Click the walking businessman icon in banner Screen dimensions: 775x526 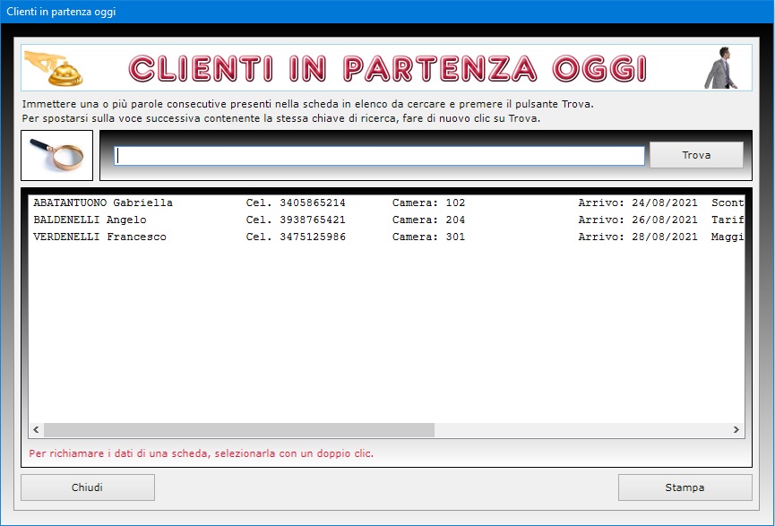[x=720, y=68]
